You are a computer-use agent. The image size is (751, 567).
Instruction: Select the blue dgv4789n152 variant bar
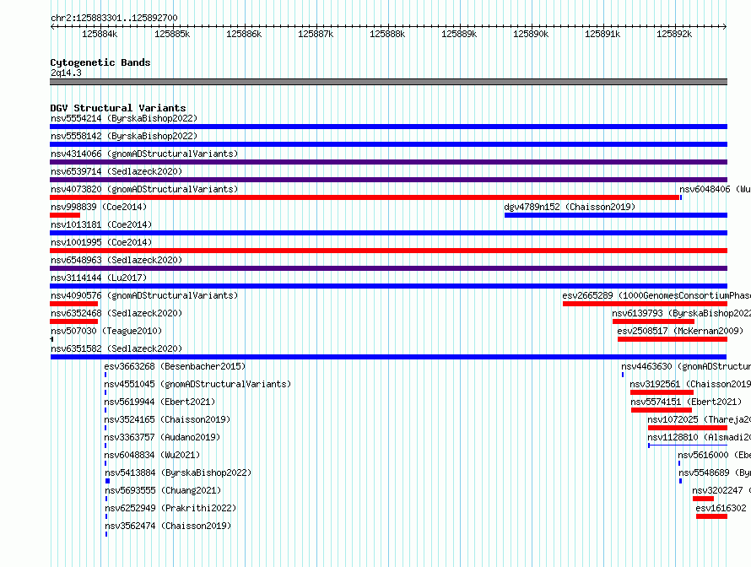coord(616,215)
